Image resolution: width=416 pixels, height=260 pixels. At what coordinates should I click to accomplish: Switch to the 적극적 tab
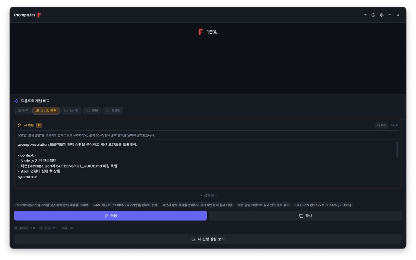click(x=113, y=111)
